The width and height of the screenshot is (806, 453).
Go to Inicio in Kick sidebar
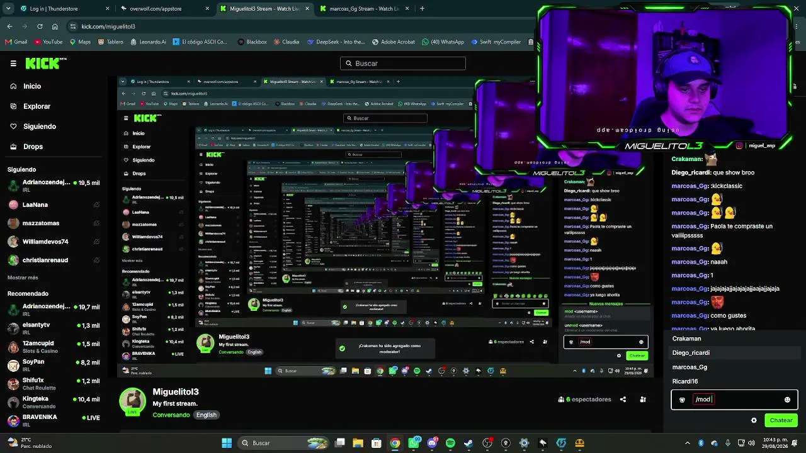[x=32, y=86]
